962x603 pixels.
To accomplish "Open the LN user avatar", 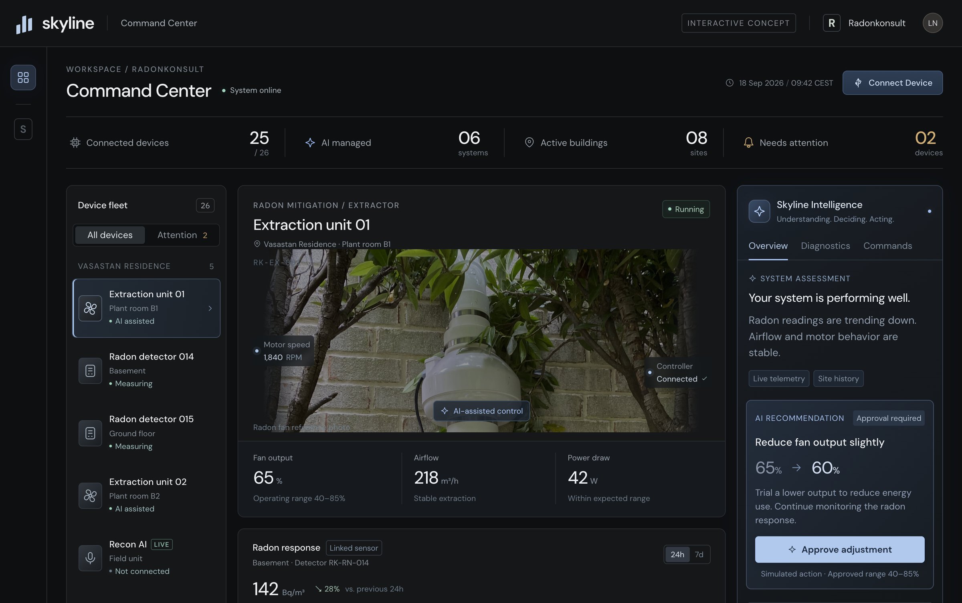I will 933,23.
